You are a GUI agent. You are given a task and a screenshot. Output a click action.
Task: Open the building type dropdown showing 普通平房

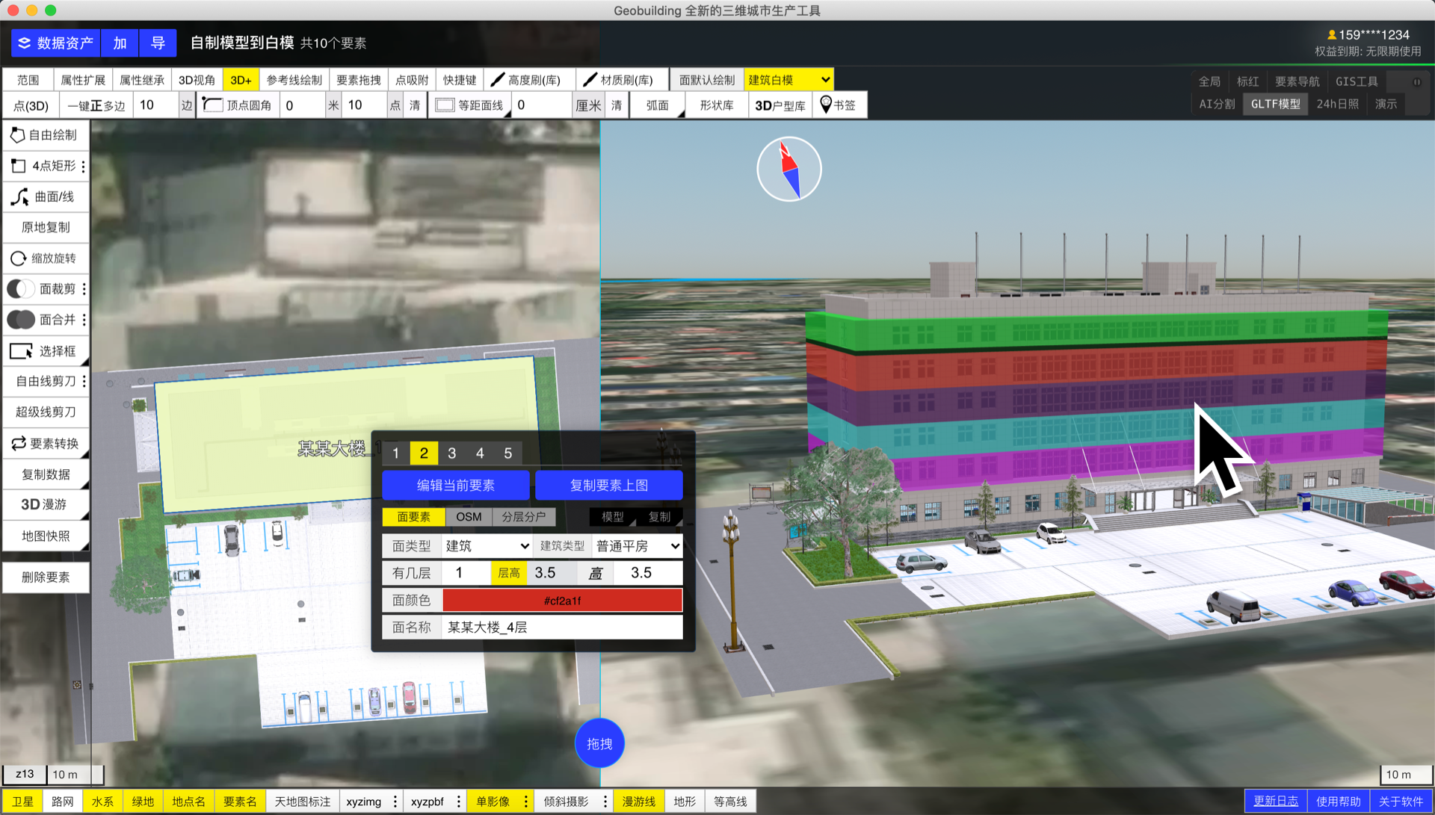[x=638, y=546]
